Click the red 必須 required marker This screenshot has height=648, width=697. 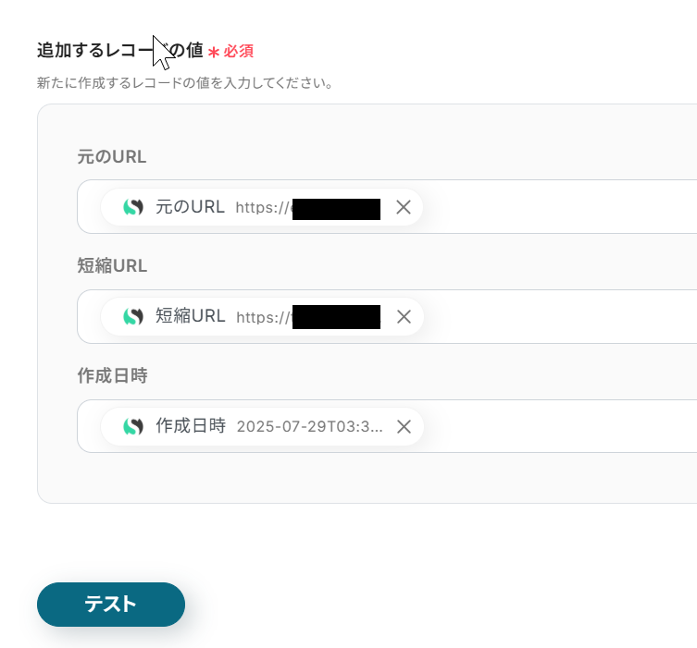(238, 51)
